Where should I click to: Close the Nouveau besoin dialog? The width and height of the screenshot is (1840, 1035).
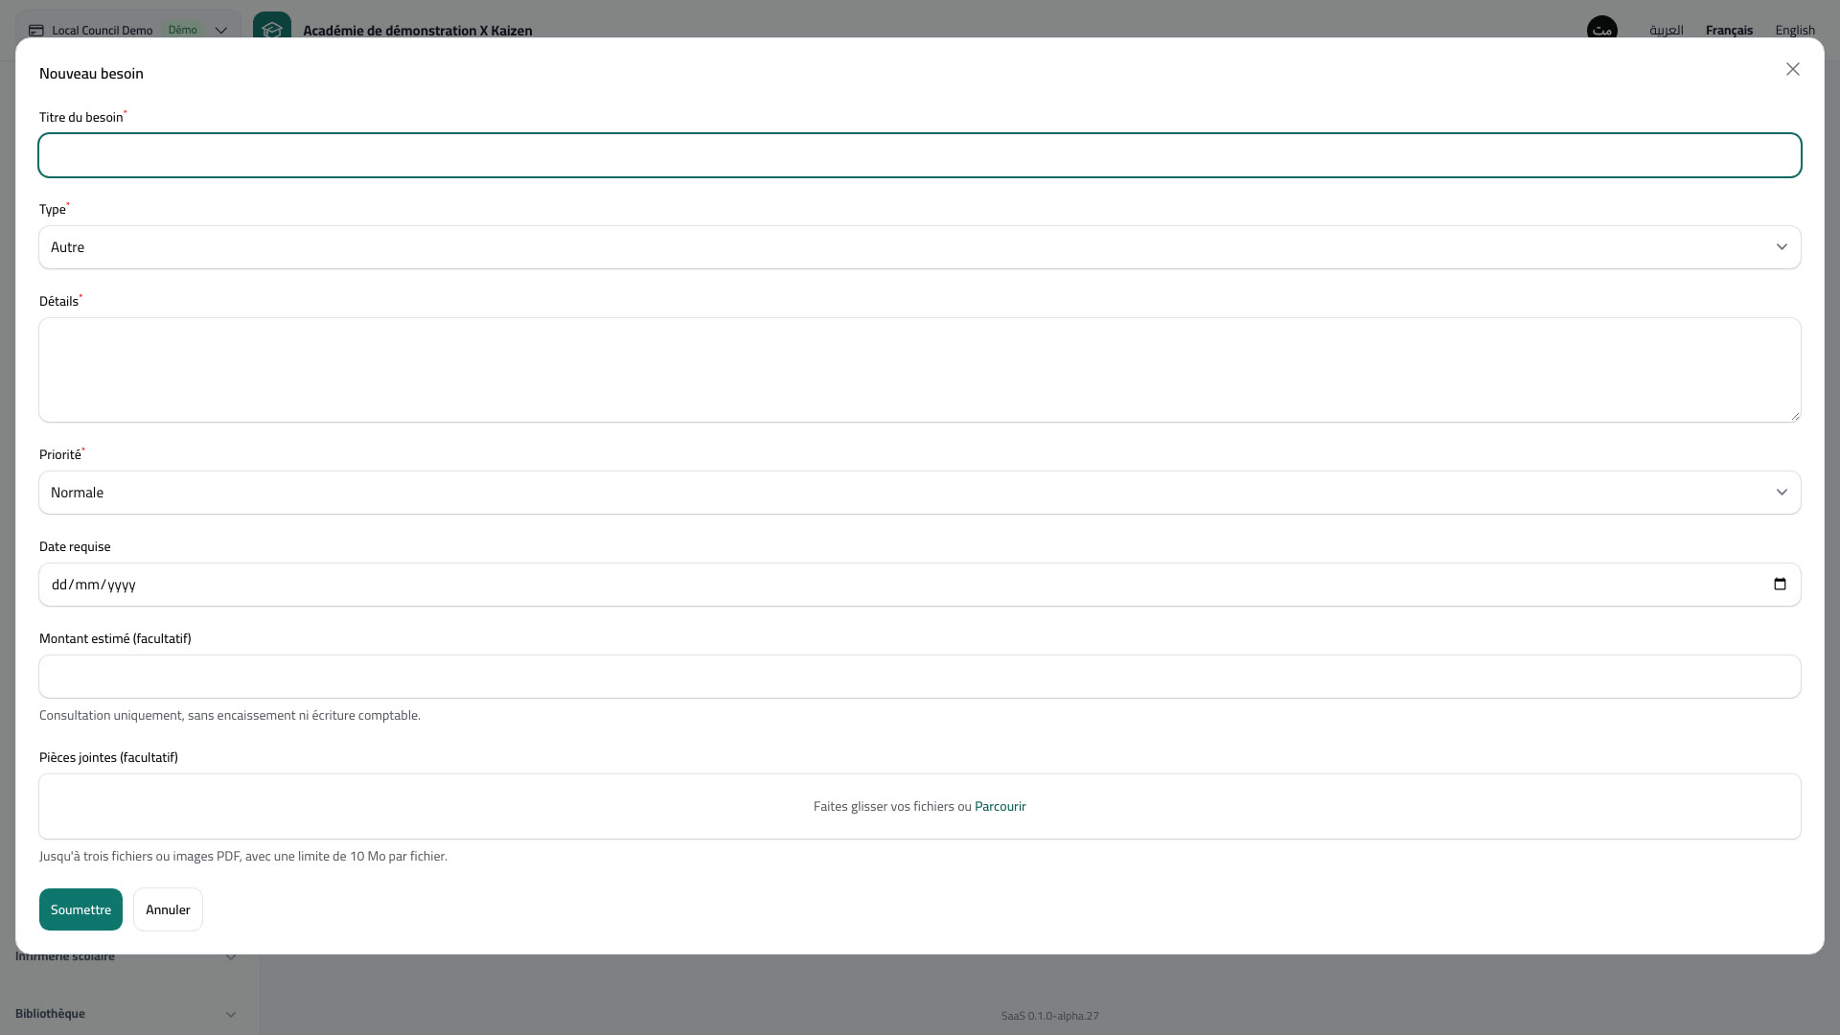[1792, 69]
